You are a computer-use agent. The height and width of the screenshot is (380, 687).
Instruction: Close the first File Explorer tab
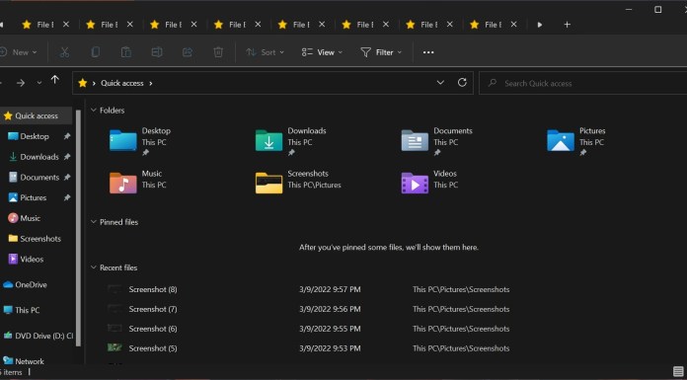coord(66,25)
